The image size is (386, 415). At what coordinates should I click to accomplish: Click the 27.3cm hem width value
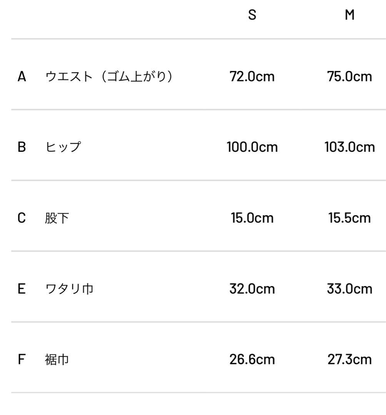(x=349, y=360)
